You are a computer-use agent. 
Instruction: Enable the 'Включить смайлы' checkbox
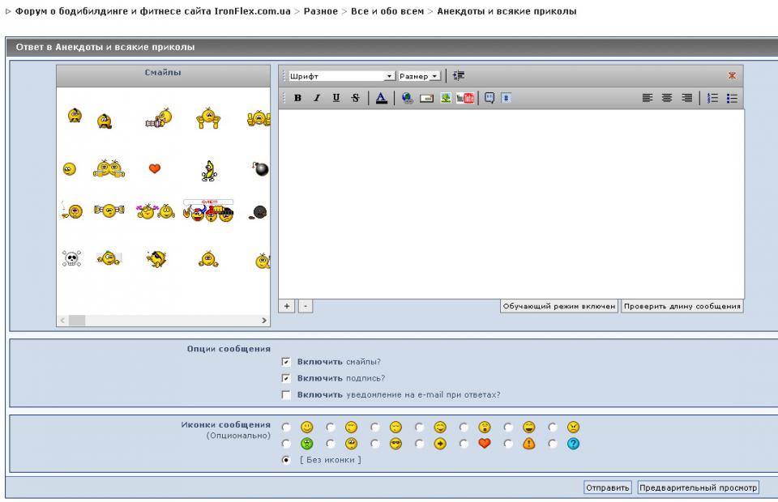click(286, 362)
